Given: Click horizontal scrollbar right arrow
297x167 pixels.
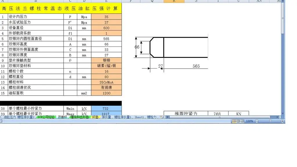Looking at the screenshot, I should pyautogui.click(x=277, y=117).
